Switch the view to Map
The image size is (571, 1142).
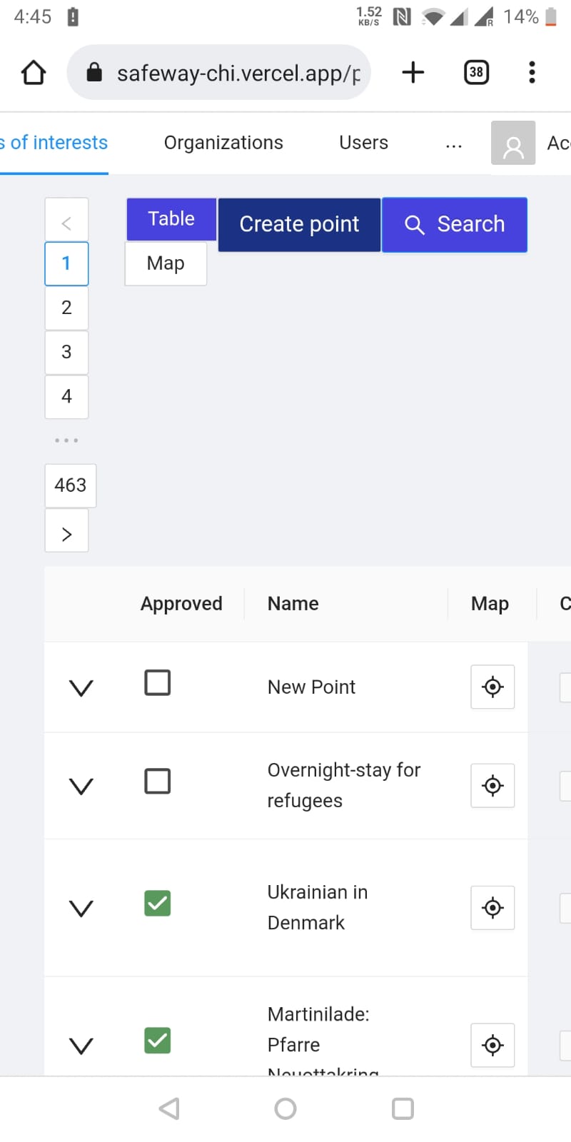click(x=165, y=263)
